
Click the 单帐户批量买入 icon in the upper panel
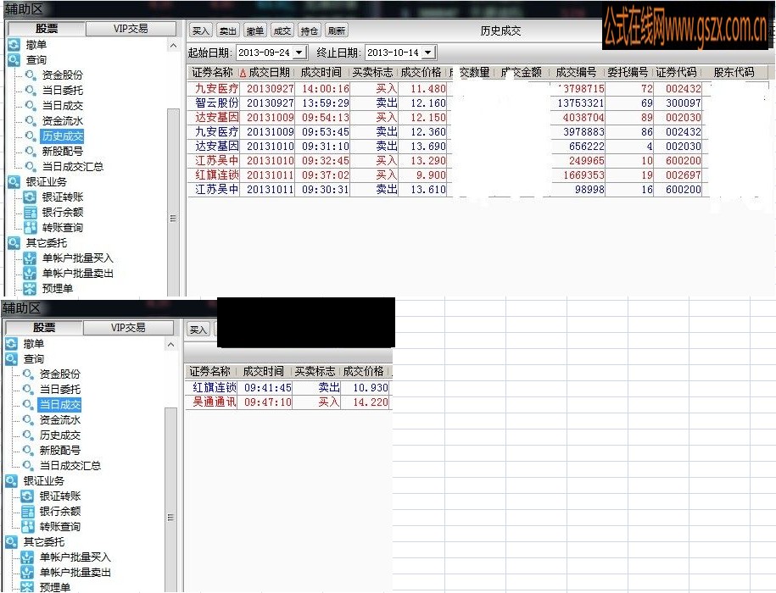31,258
